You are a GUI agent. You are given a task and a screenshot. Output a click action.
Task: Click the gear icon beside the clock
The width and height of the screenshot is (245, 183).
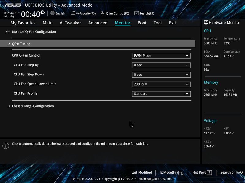coord(43,12)
